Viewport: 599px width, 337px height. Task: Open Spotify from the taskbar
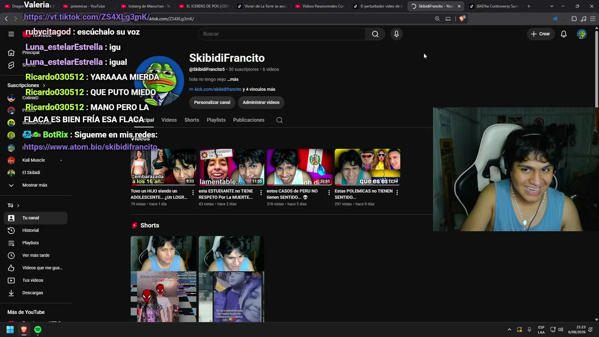[38, 330]
